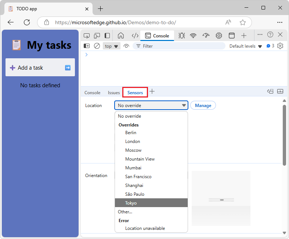This screenshot has width=289, height=239.
Task: Open the Memory chip icon
Action: point(219,36)
